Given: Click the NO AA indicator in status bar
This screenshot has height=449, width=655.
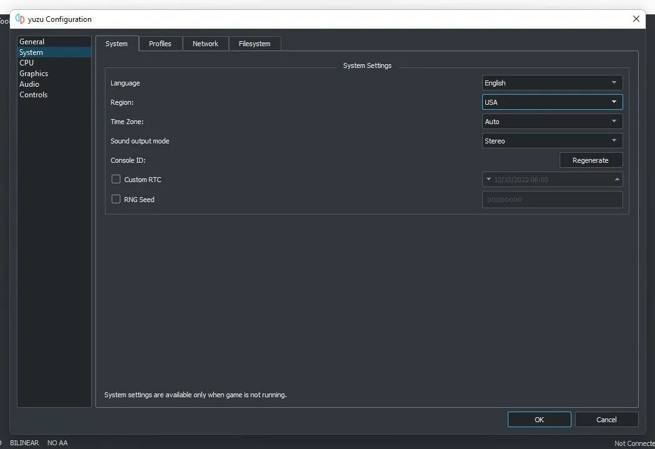Looking at the screenshot, I should tap(57, 443).
